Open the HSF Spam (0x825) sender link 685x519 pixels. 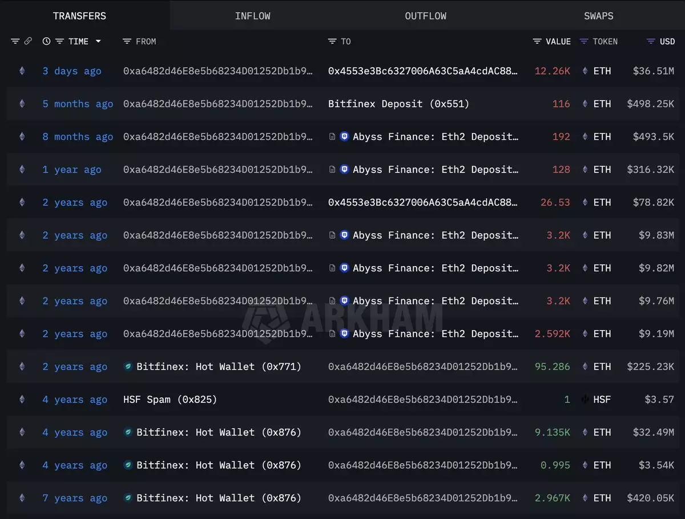(x=170, y=400)
